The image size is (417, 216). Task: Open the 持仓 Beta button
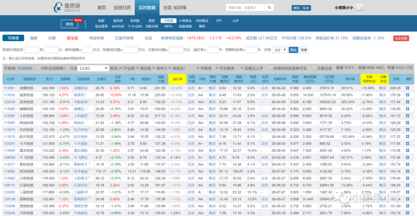tap(69, 24)
